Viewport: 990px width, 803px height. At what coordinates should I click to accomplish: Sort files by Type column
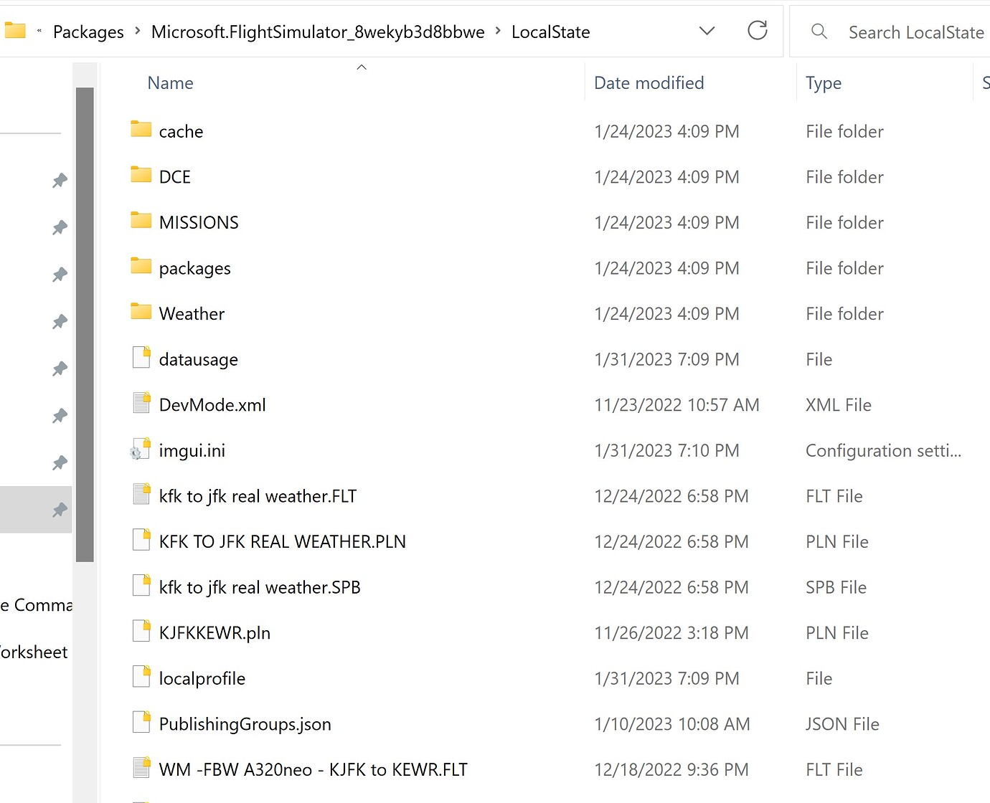824,83
